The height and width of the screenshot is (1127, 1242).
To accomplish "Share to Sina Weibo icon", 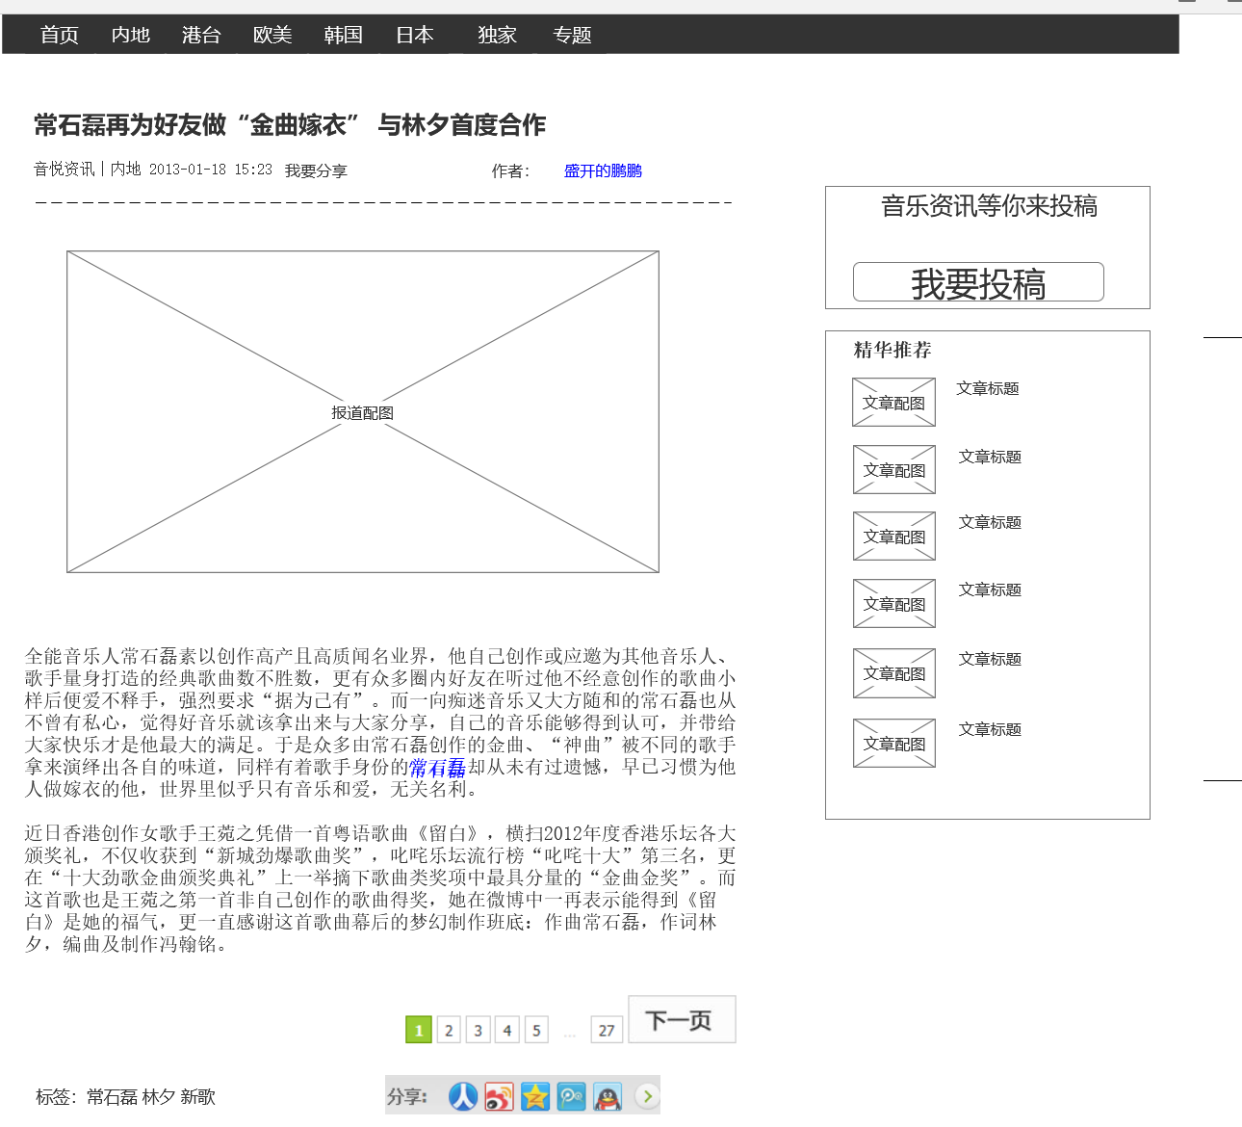I will tap(499, 1096).
